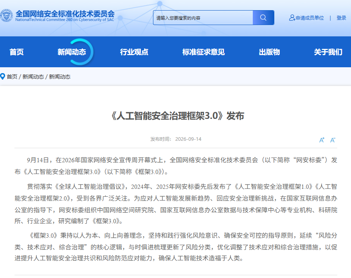Open the 关于我们 navigation menu item

(328, 52)
